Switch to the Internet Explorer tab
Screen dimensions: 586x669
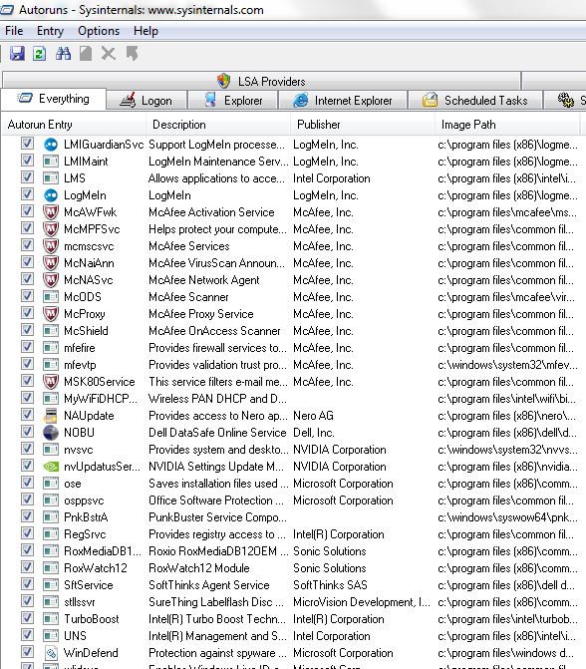[x=343, y=101]
